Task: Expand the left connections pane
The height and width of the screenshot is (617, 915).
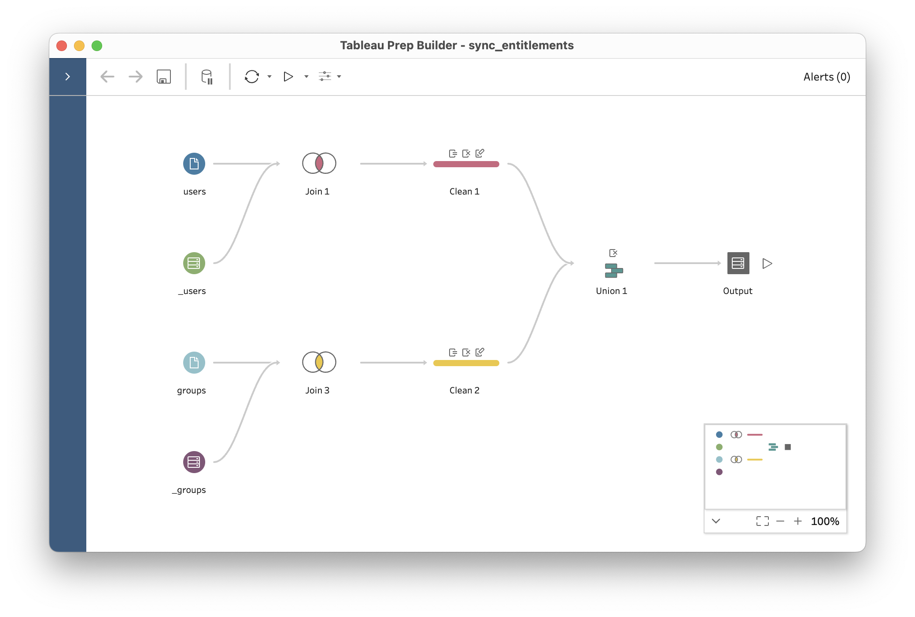Action: click(x=67, y=77)
